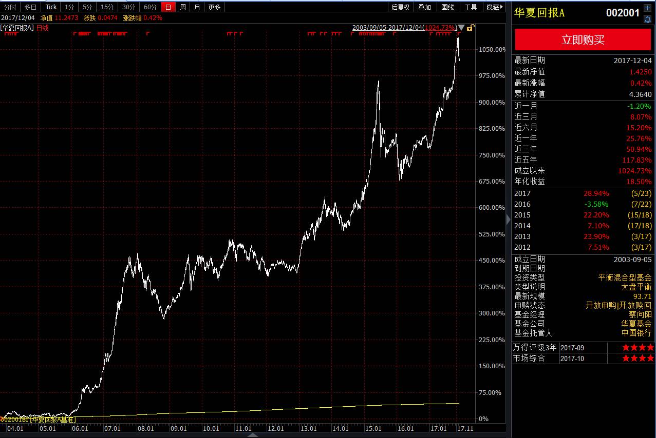Click the 2015 ranking (15/18)
656x438 pixels.
coord(639,215)
